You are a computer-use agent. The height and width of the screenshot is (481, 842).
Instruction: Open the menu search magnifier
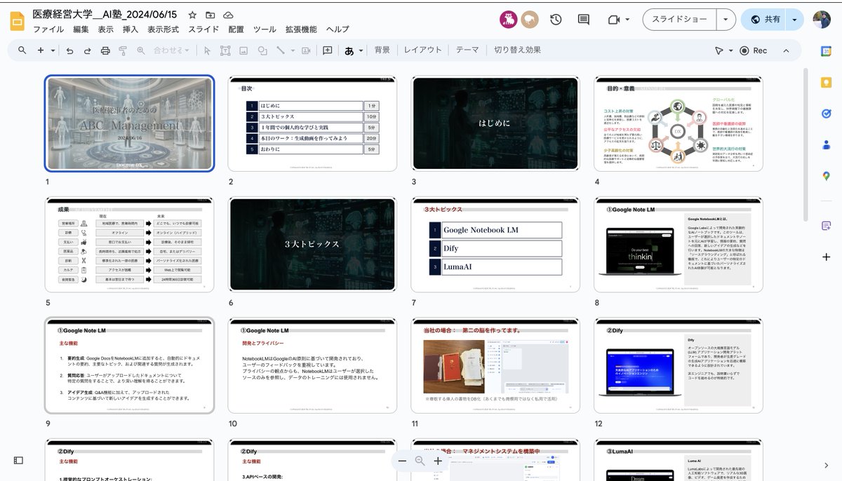coord(22,50)
